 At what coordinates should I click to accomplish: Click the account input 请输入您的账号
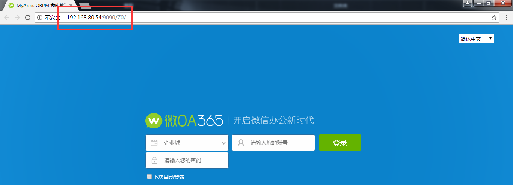(x=273, y=143)
